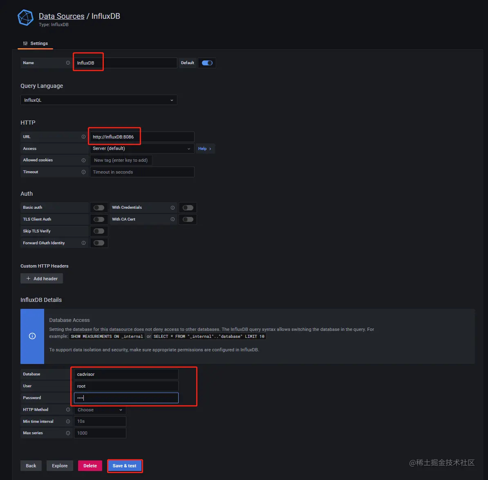Enable the With CA Cert switch

point(188,219)
